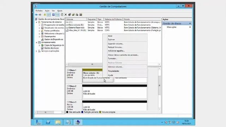Click disk pane vertical scrollbar down arrow

pos(159,109)
